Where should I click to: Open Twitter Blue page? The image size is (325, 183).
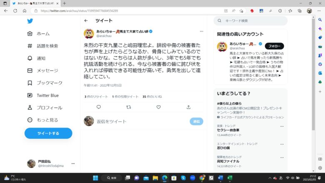pos(43,95)
